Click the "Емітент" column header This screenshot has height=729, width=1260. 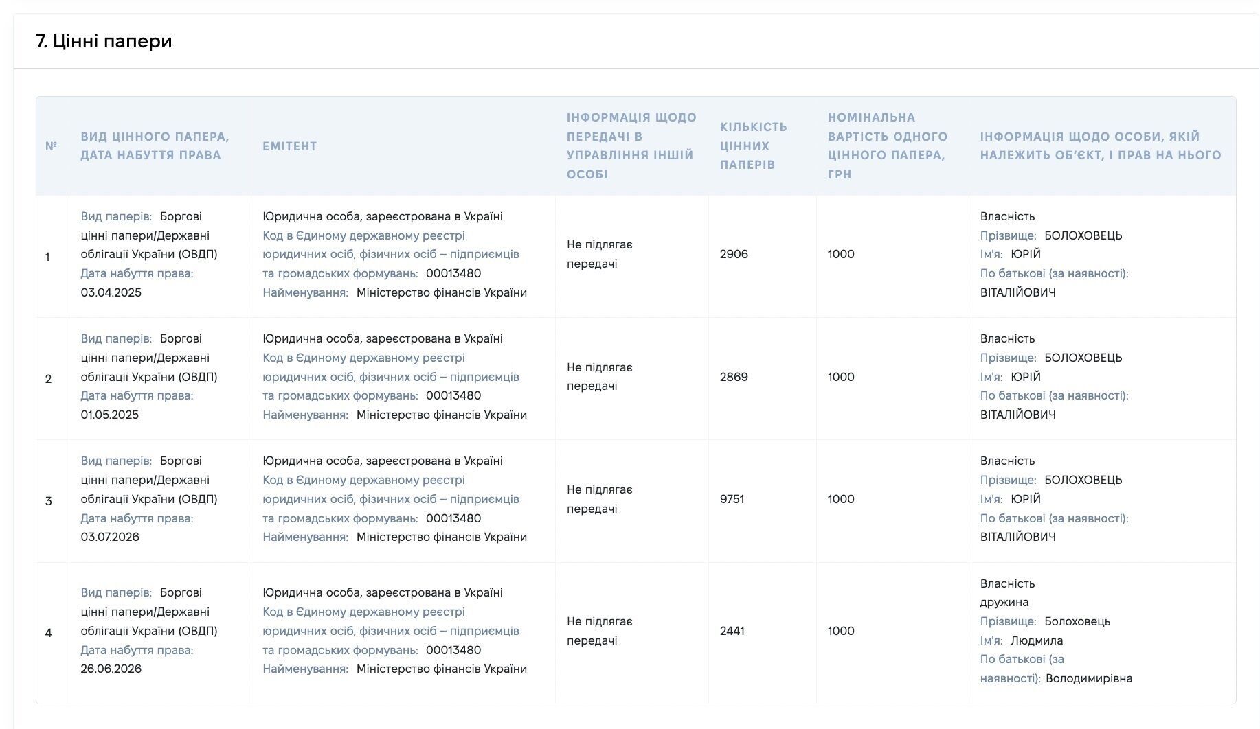(290, 146)
